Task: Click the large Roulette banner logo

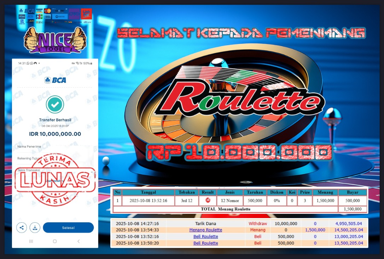Action: (240, 98)
